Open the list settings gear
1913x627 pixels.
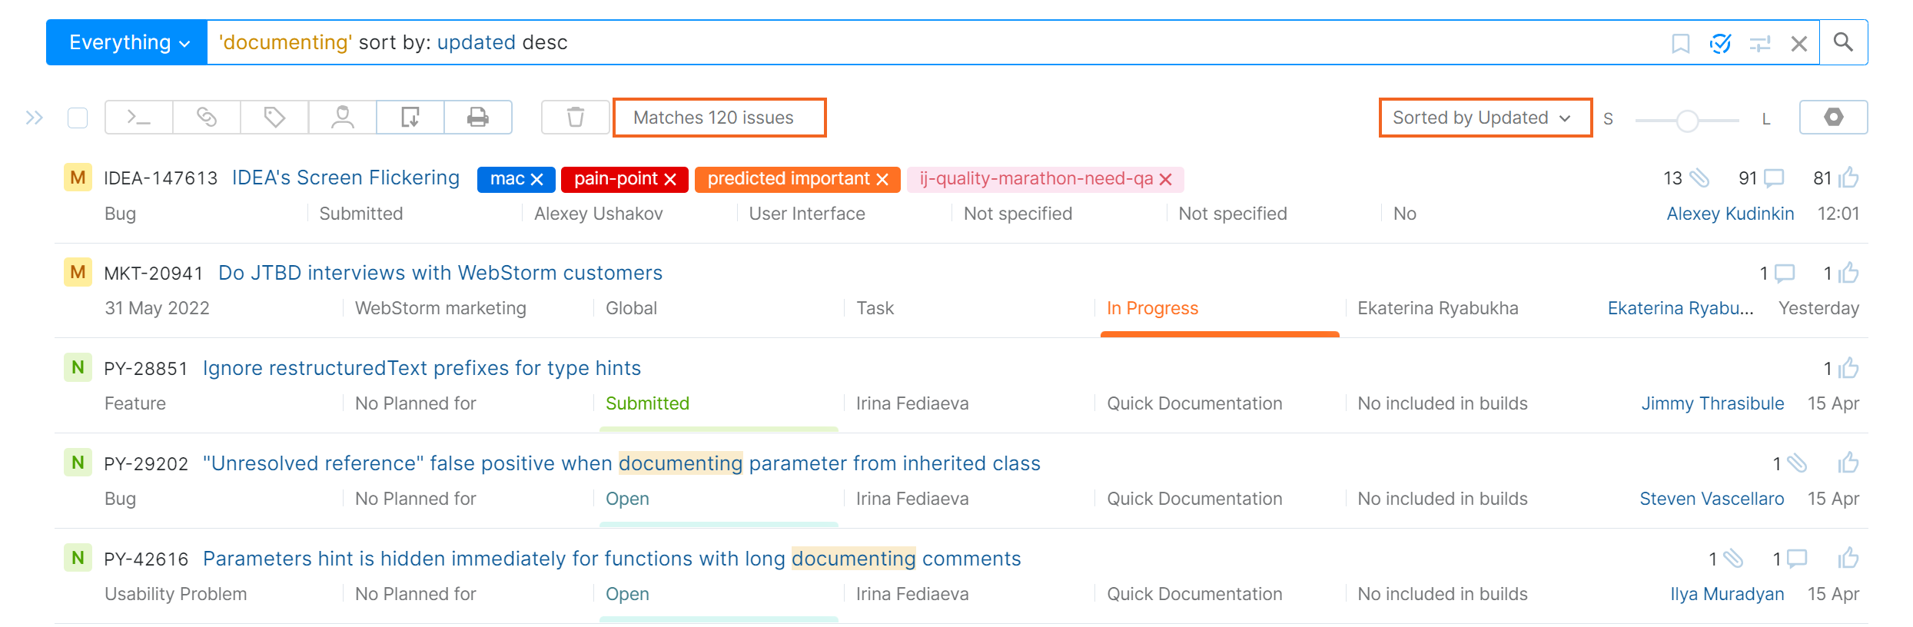[x=1834, y=117]
